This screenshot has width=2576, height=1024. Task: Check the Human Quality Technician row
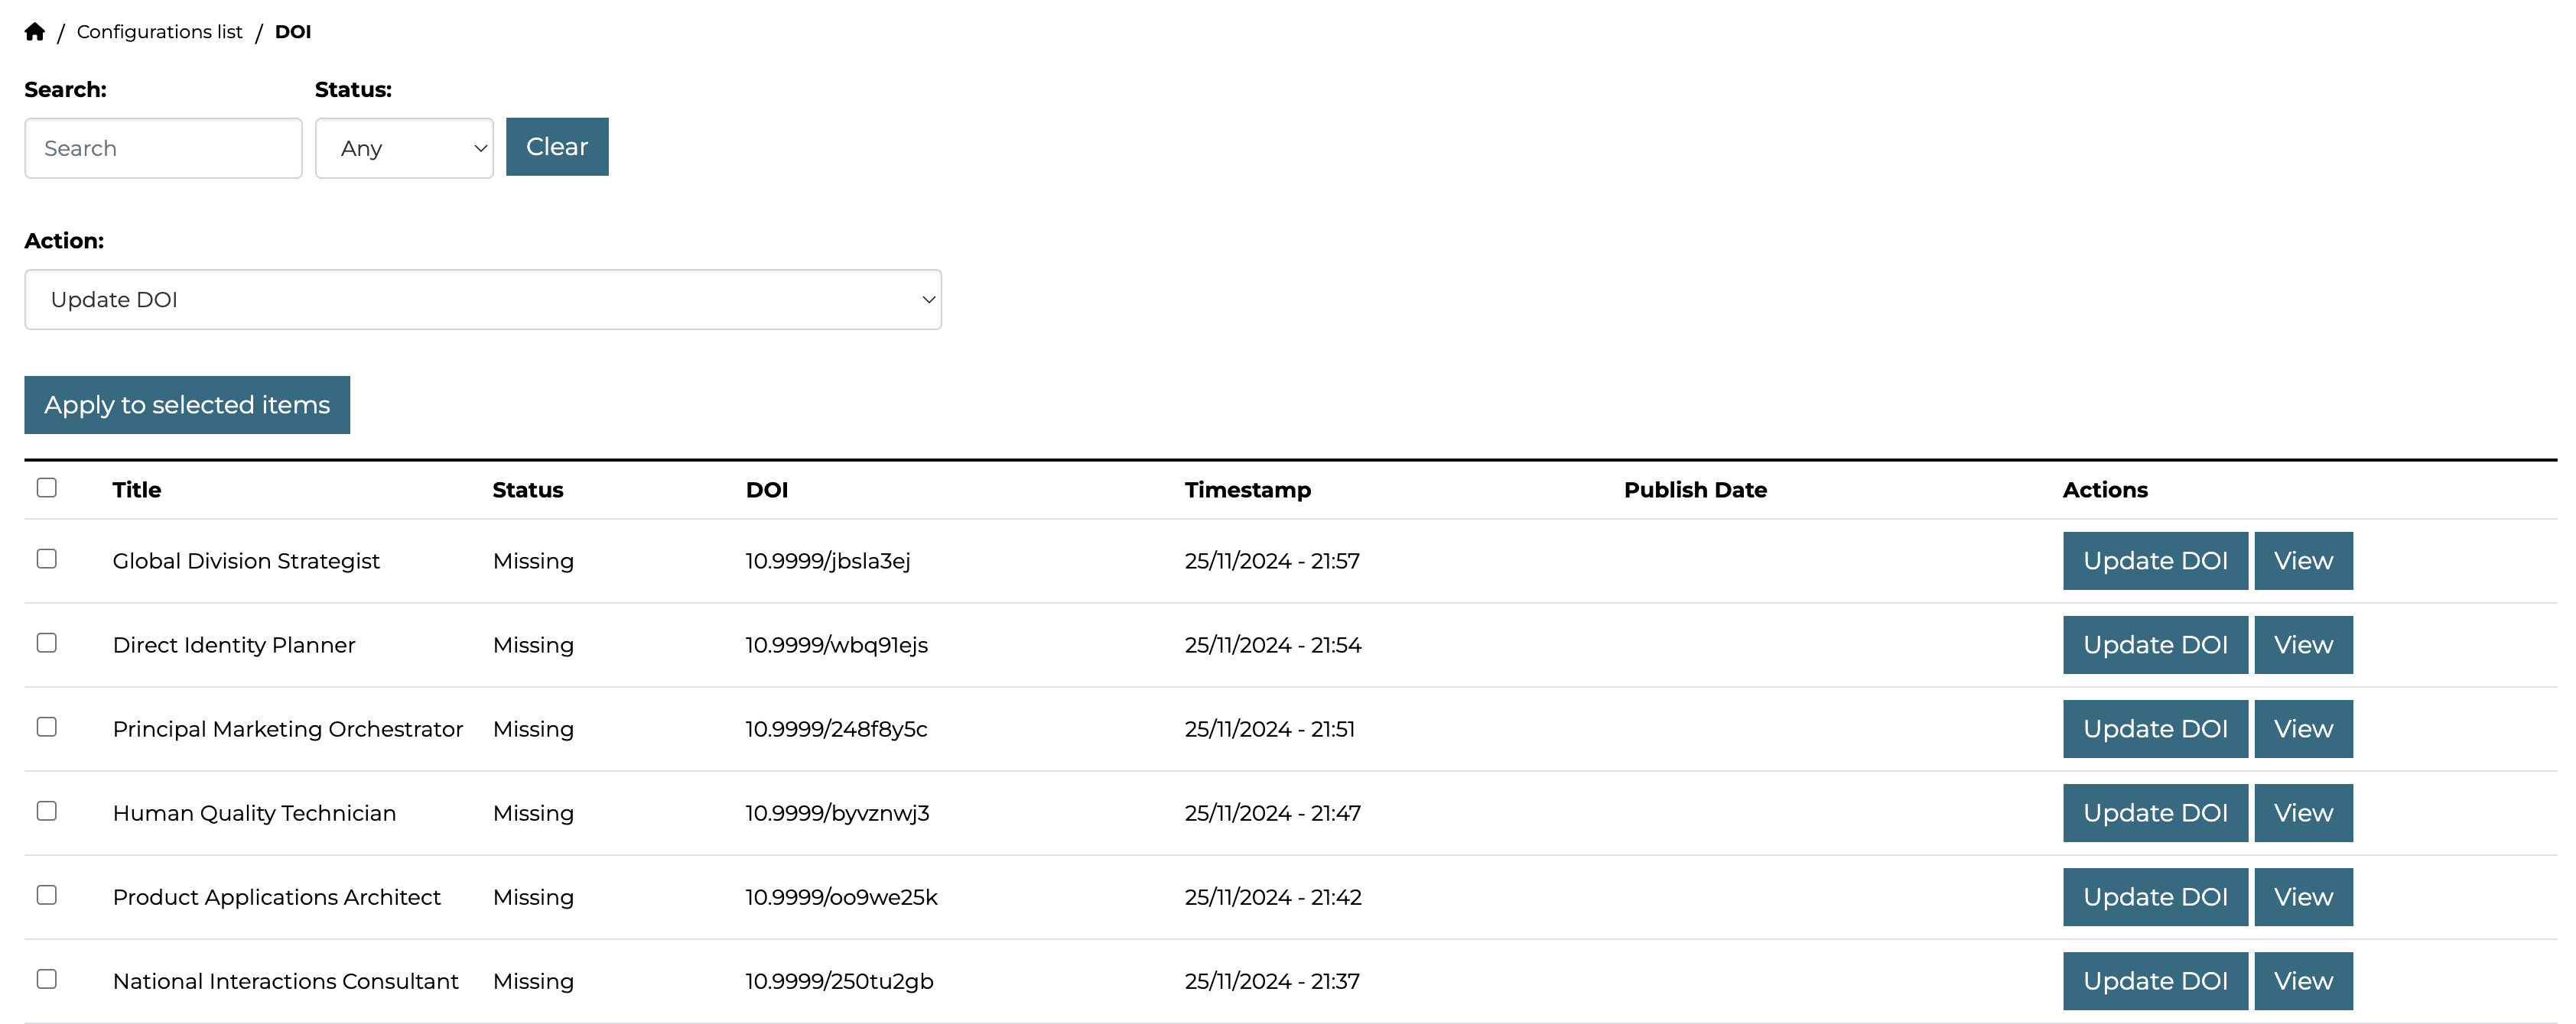47,810
